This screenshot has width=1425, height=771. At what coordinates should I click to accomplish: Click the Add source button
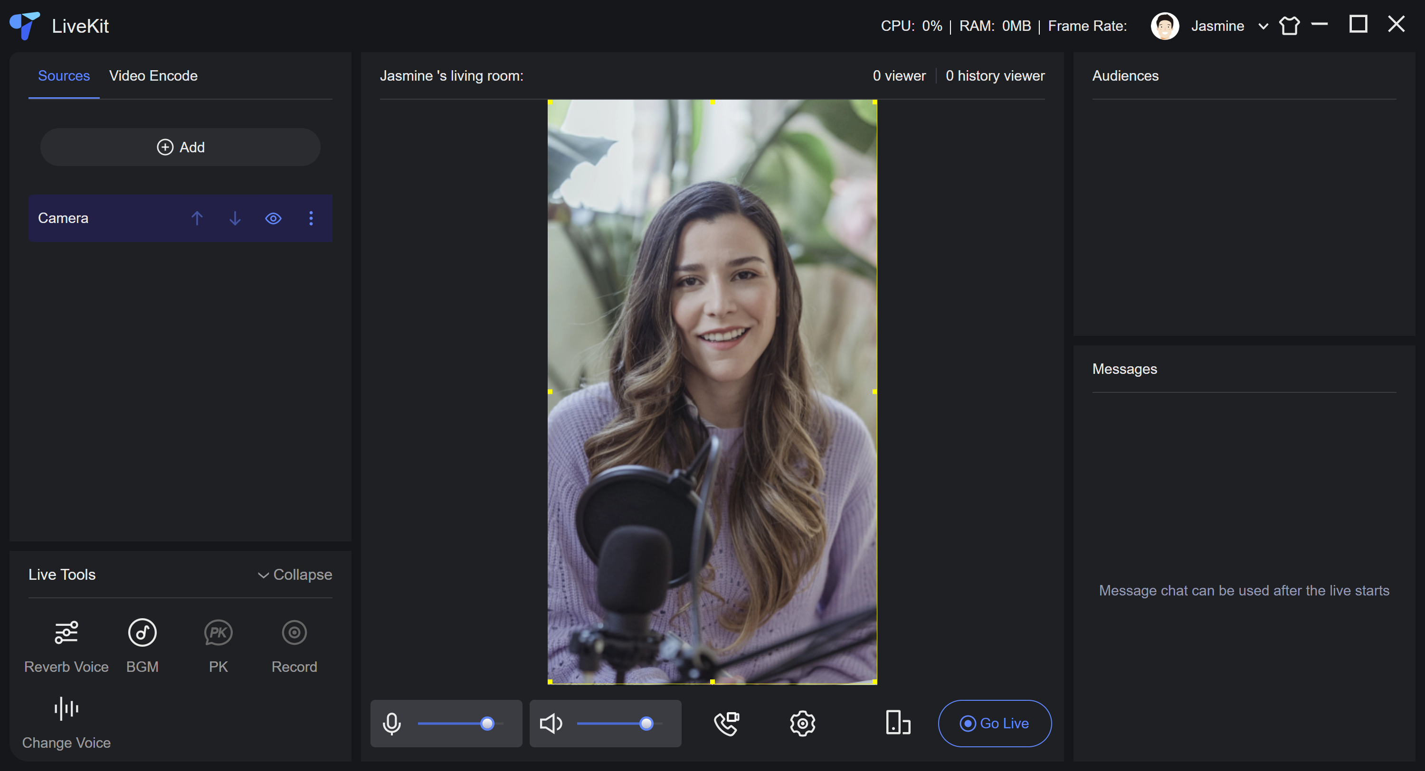(x=180, y=147)
